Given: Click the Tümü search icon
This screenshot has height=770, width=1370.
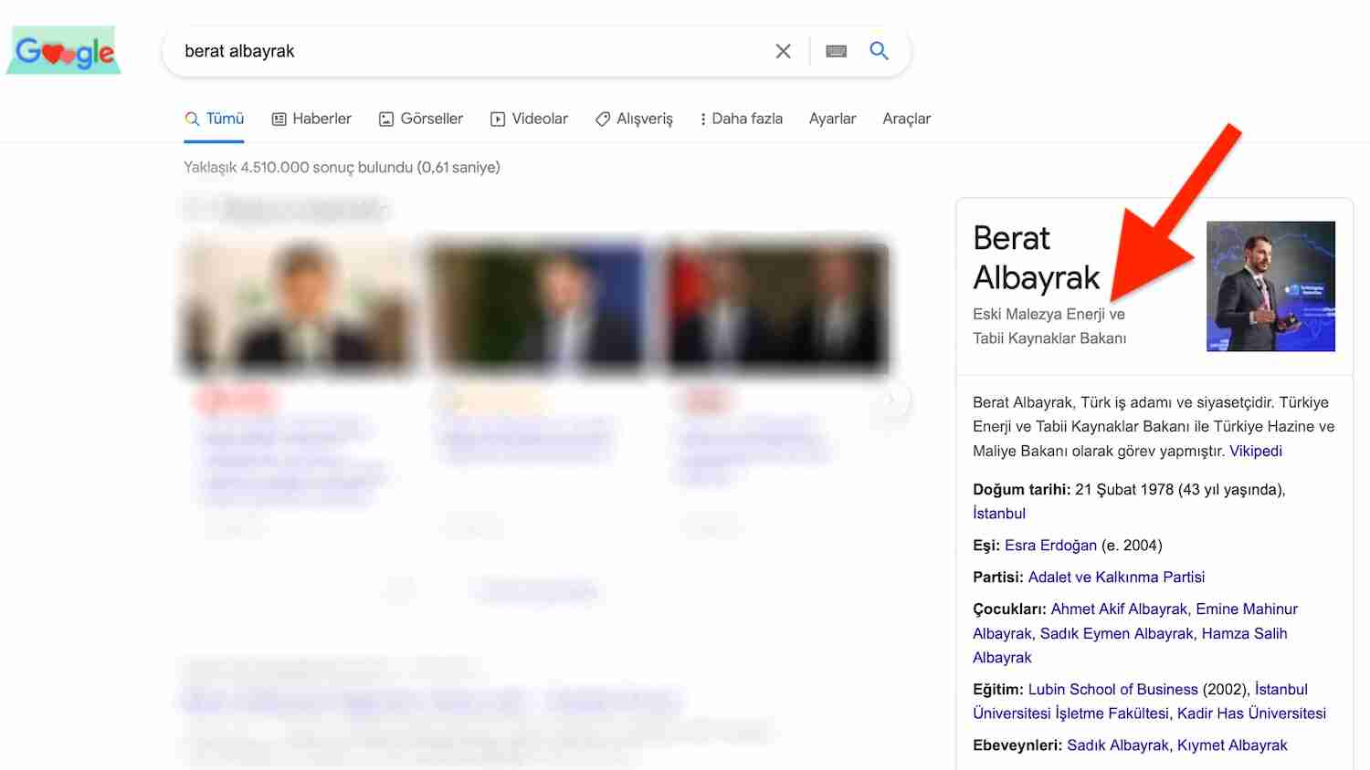Looking at the screenshot, I should point(192,119).
